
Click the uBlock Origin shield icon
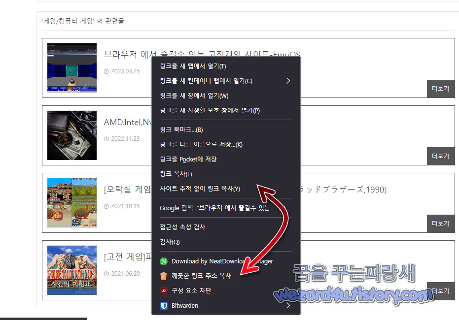tap(164, 291)
